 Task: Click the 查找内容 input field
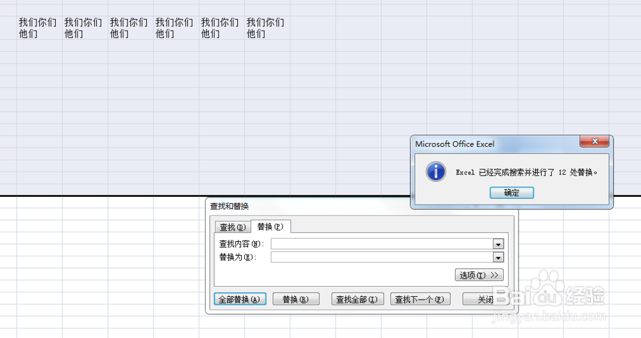382,244
